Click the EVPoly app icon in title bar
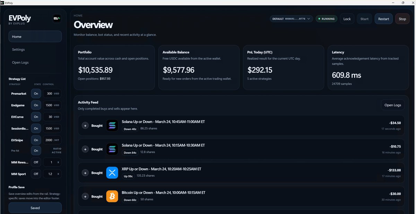 click(2, 2)
